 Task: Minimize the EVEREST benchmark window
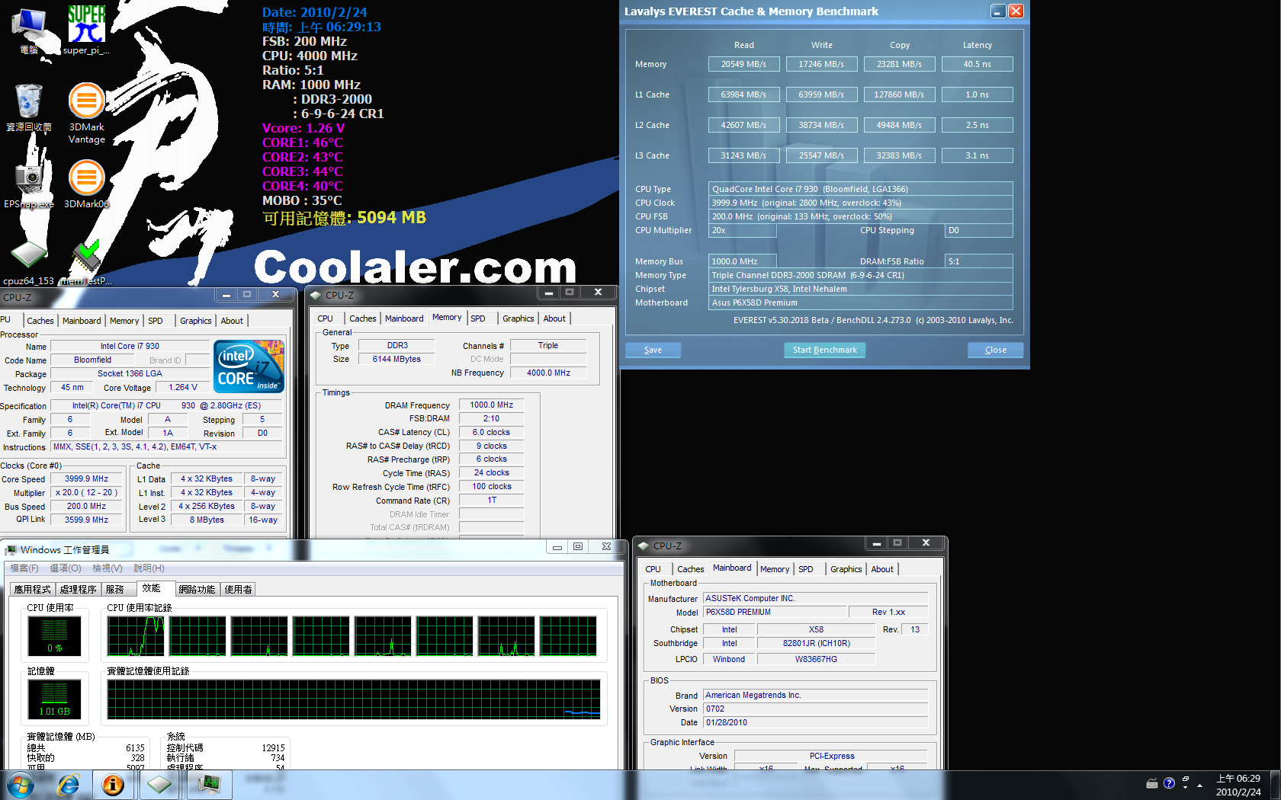pos(998,11)
